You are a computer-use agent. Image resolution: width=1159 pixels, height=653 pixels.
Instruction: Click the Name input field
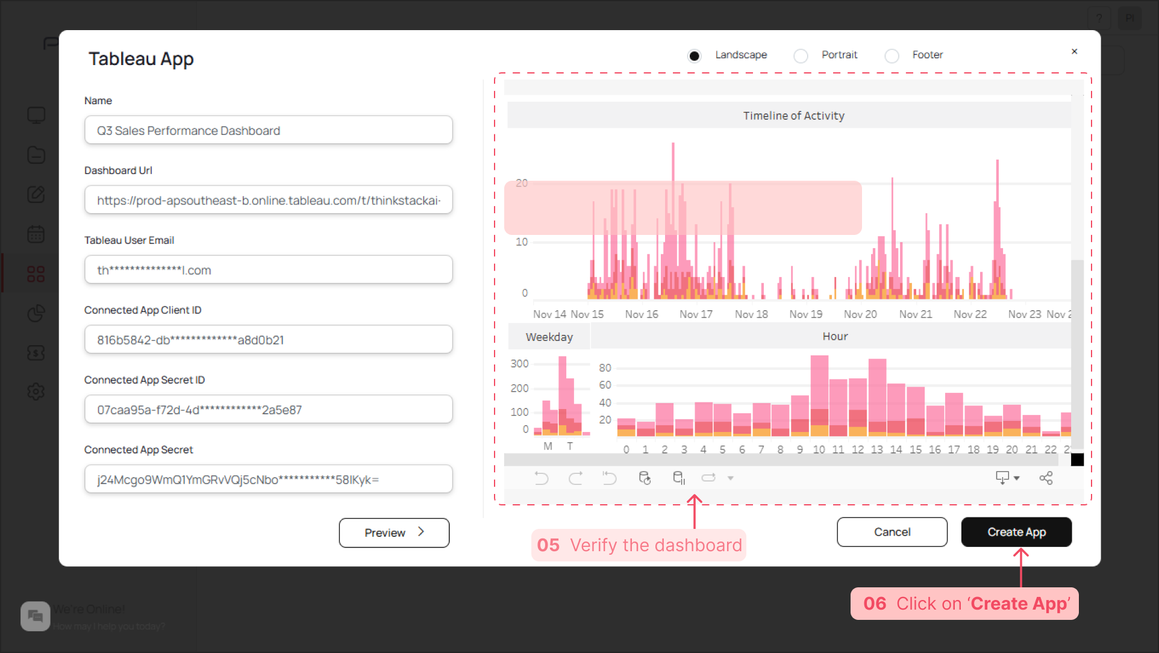[x=269, y=130]
